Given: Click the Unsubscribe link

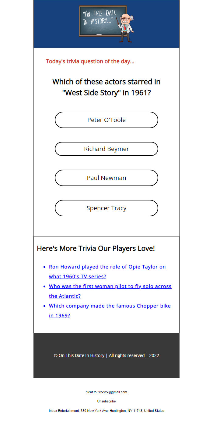Looking at the screenshot, I should (106, 401).
